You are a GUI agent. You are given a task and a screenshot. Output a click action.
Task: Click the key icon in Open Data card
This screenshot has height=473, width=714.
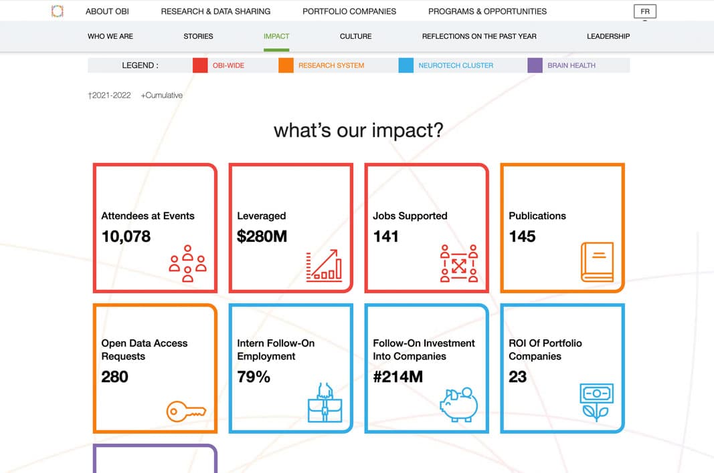click(x=185, y=411)
